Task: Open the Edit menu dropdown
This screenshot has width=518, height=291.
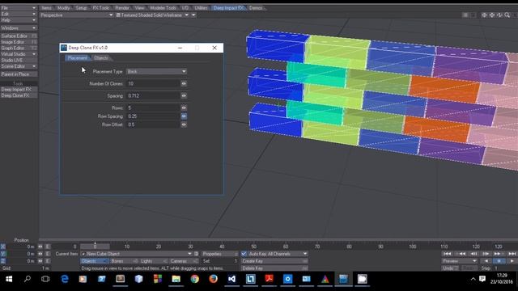Action: tap(19, 14)
